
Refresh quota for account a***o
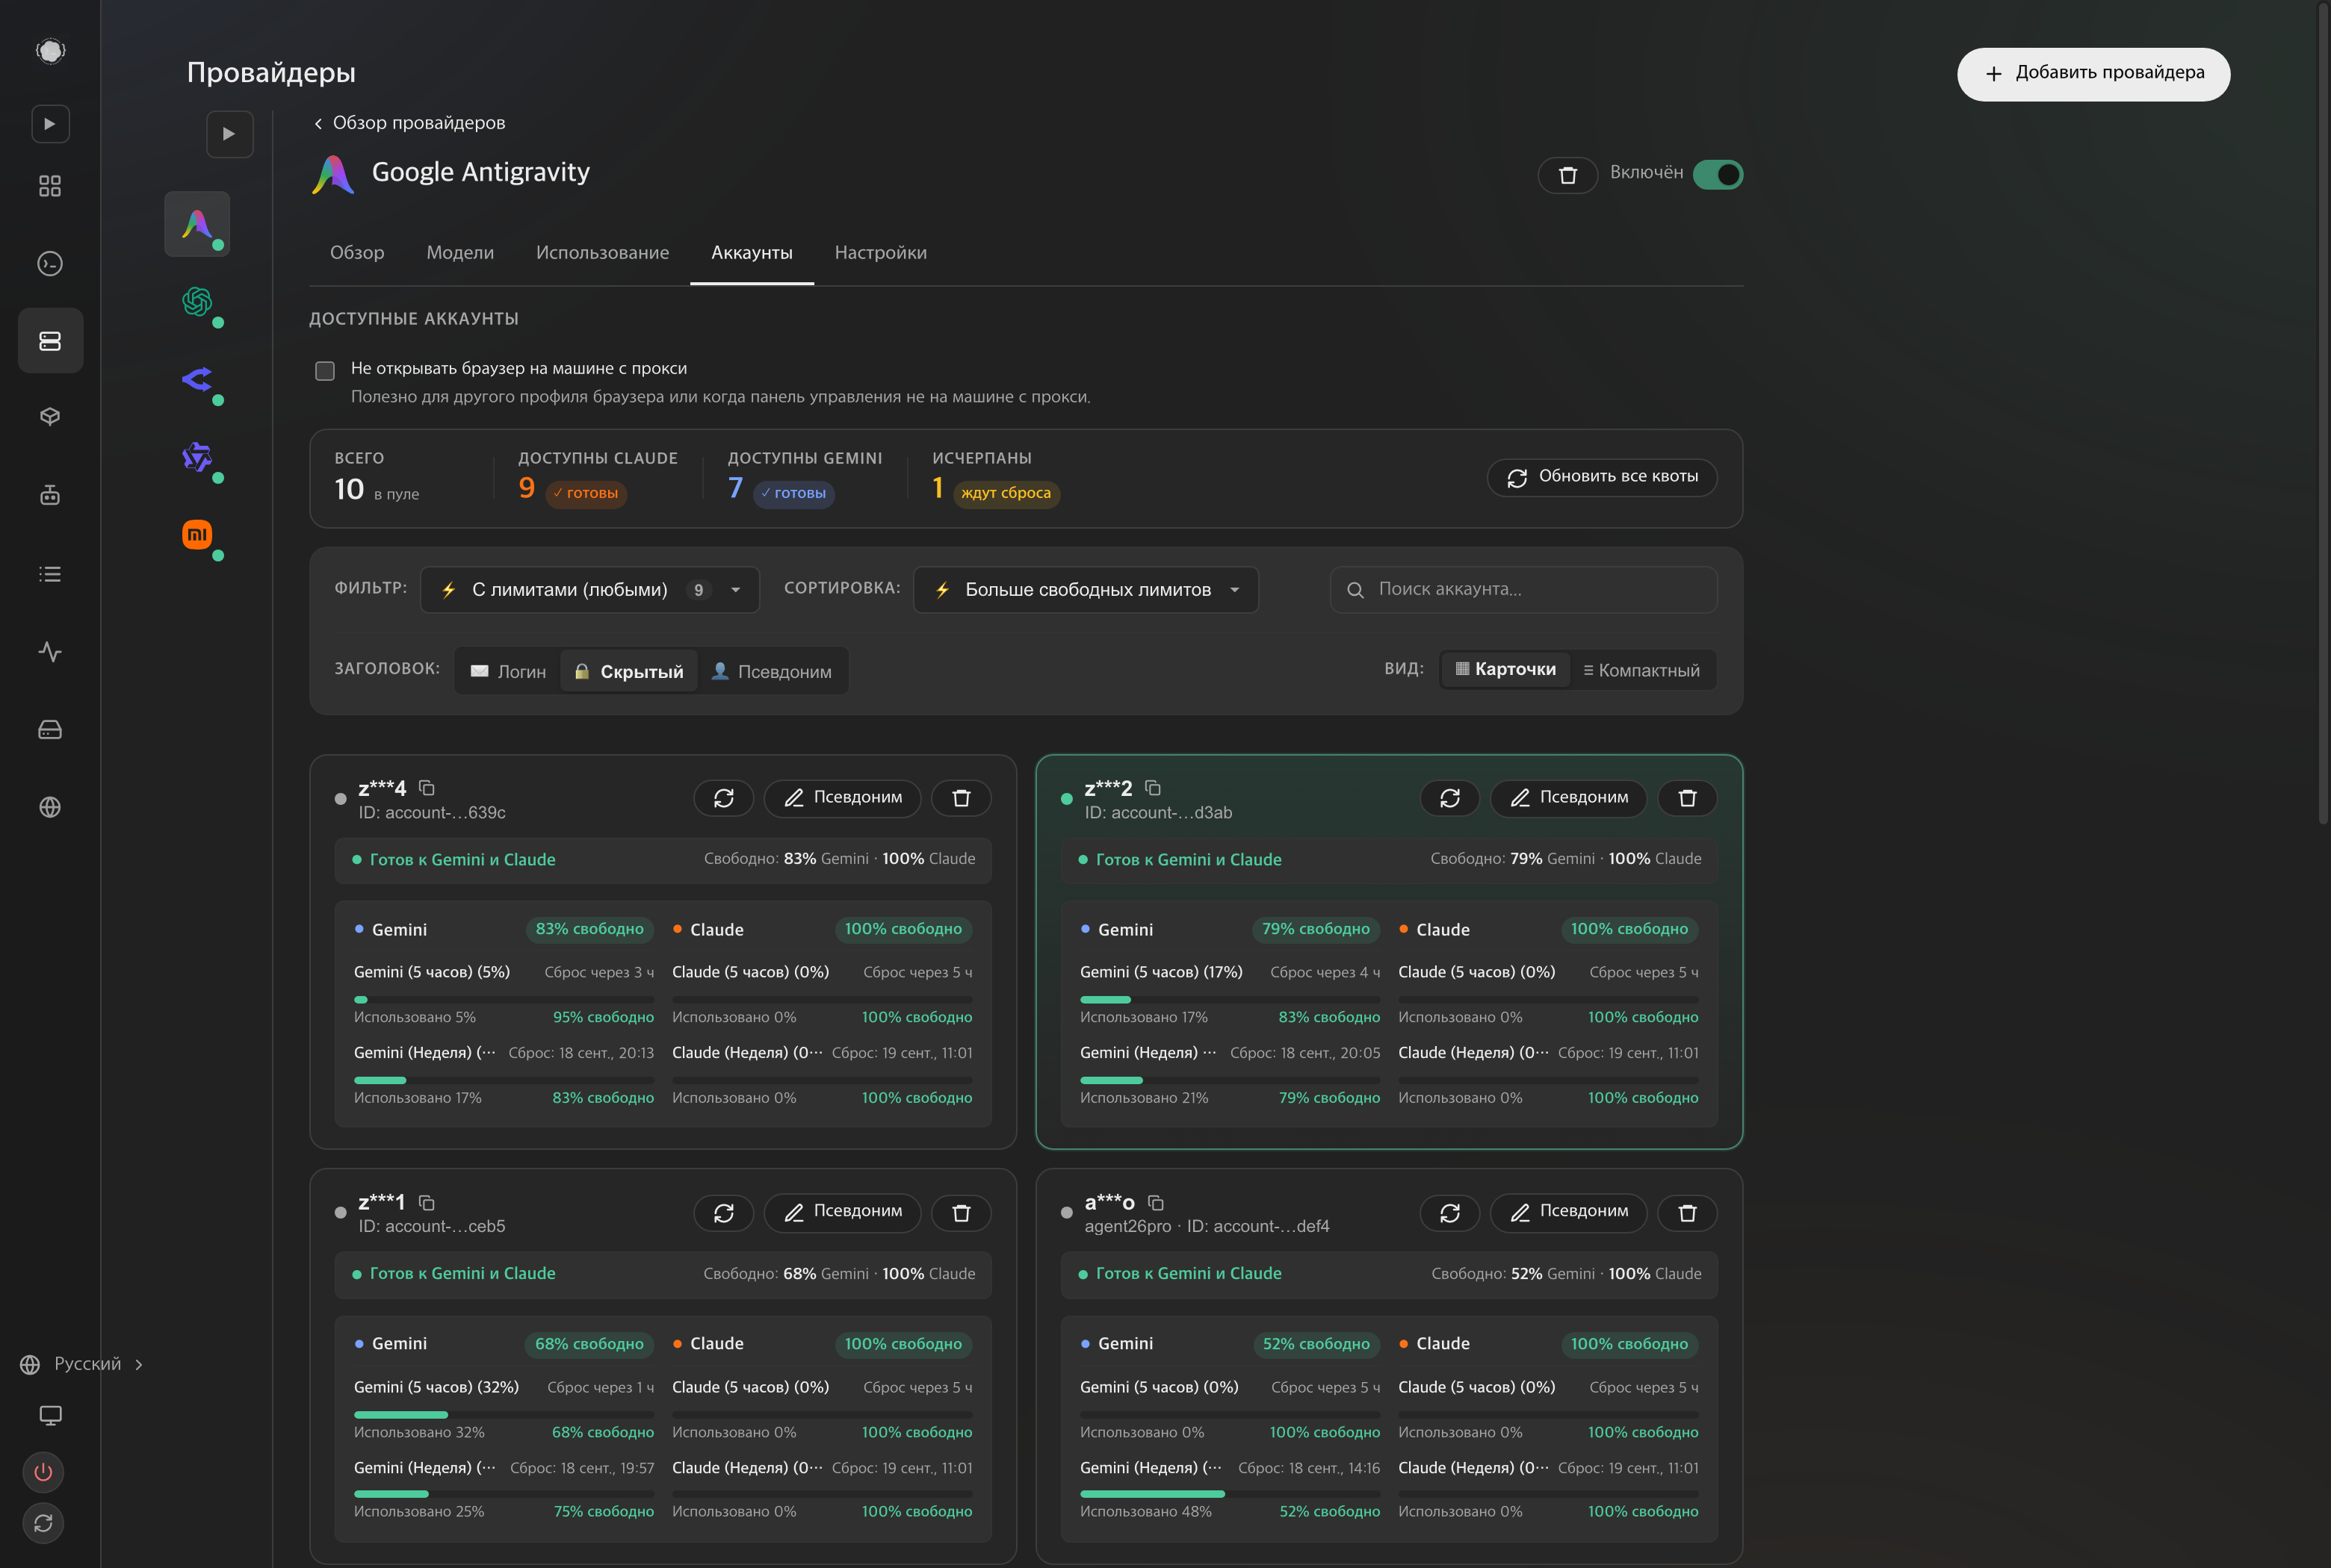[1449, 1213]
